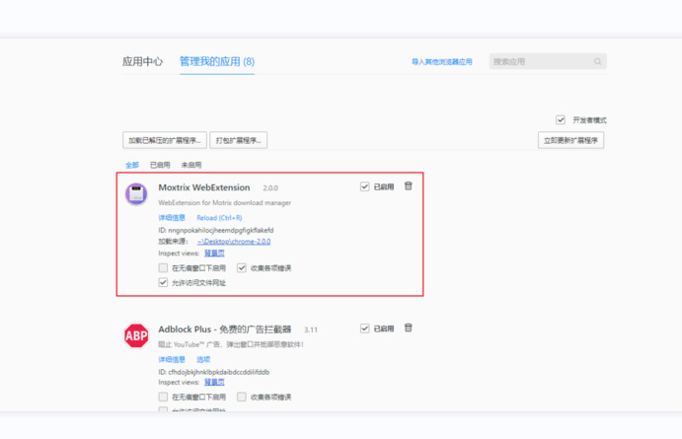Click 'WebExtension for Motrix download manager' description
Screen dimensions: 682x439
pos(224,203)
